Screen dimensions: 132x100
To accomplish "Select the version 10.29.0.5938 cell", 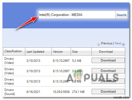I will point(61,92).
